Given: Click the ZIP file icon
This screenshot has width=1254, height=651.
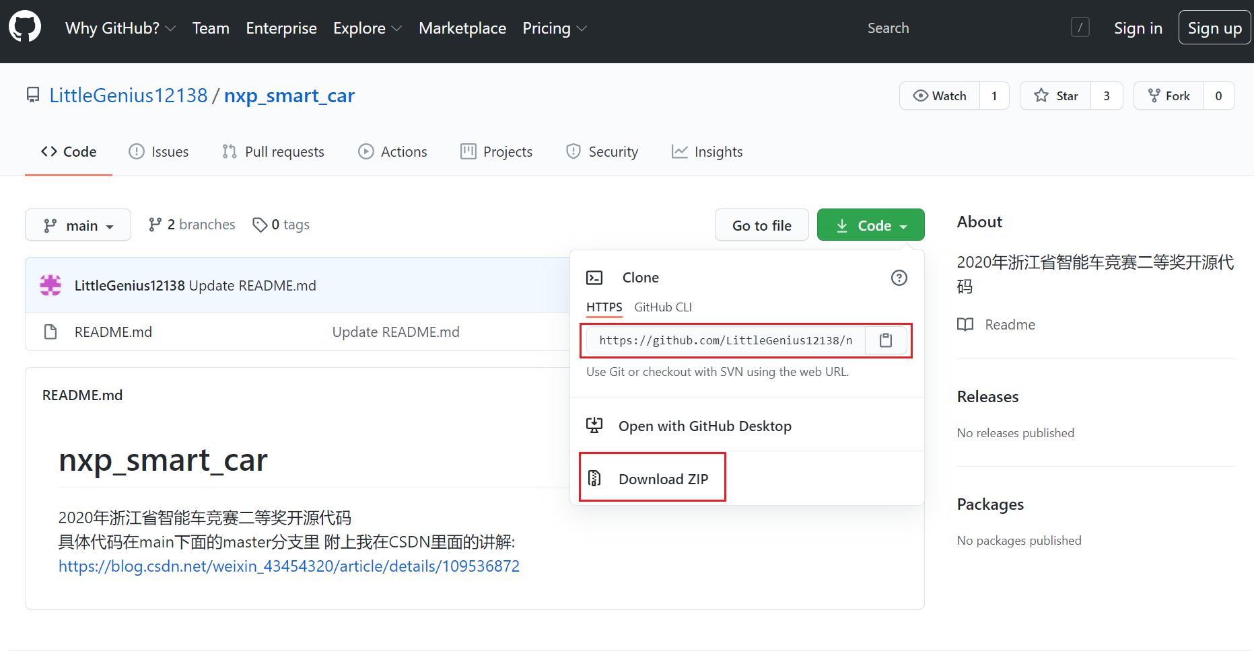Looking at the screenshot, I should 594,478.
